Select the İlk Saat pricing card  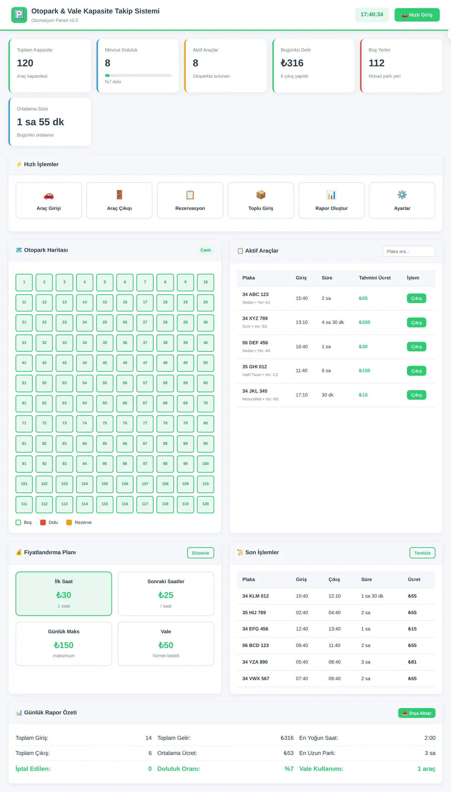click(64, 594)
